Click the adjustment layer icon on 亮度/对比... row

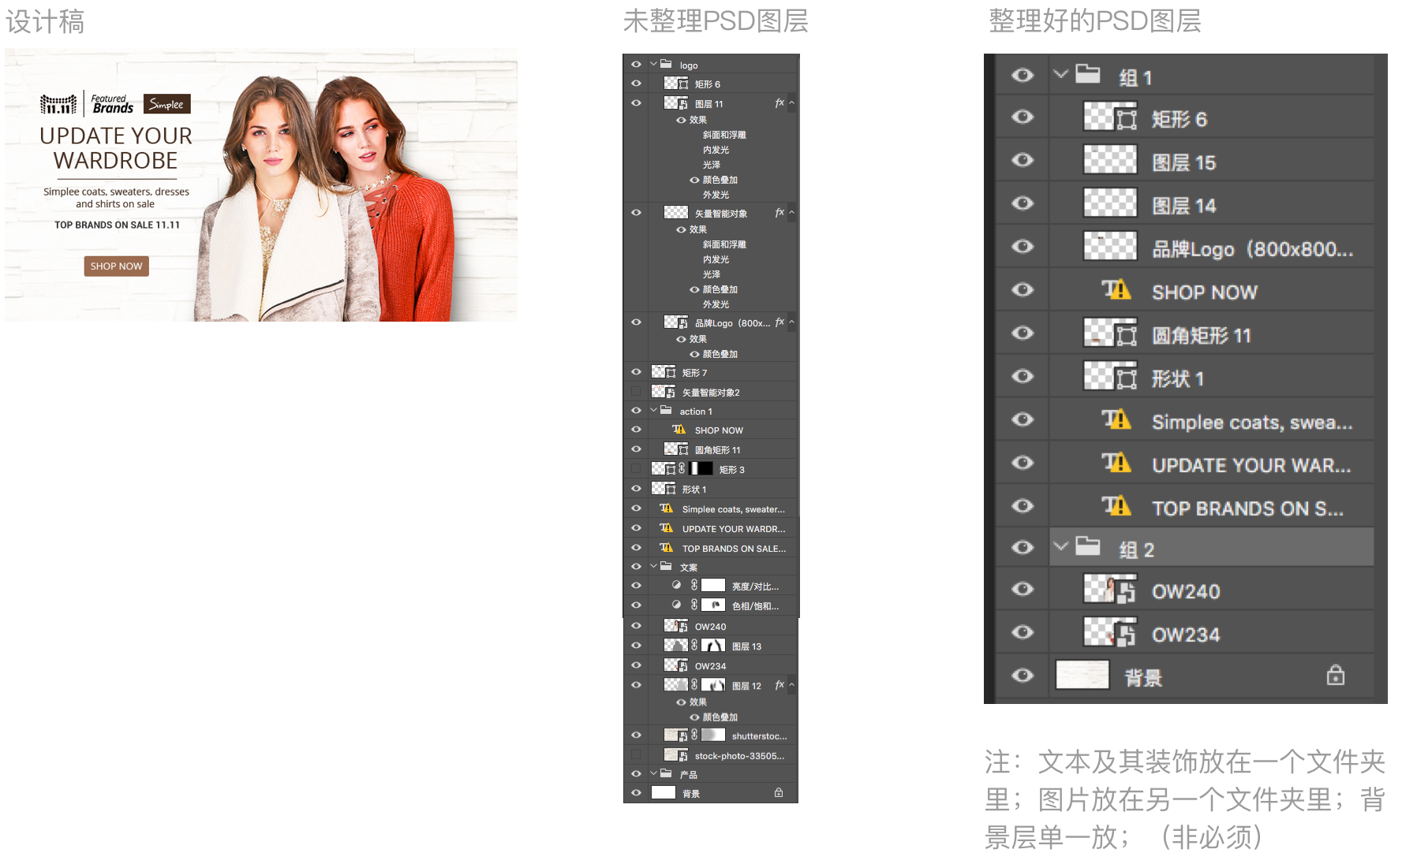(676, 585)
